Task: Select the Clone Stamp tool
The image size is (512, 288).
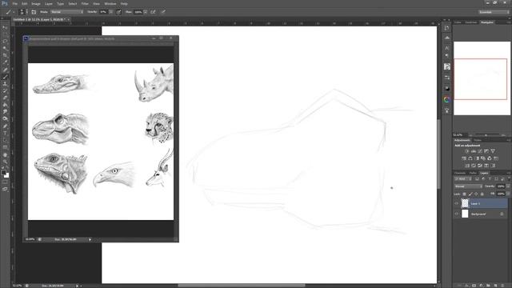Action: (x=5, y=84)
